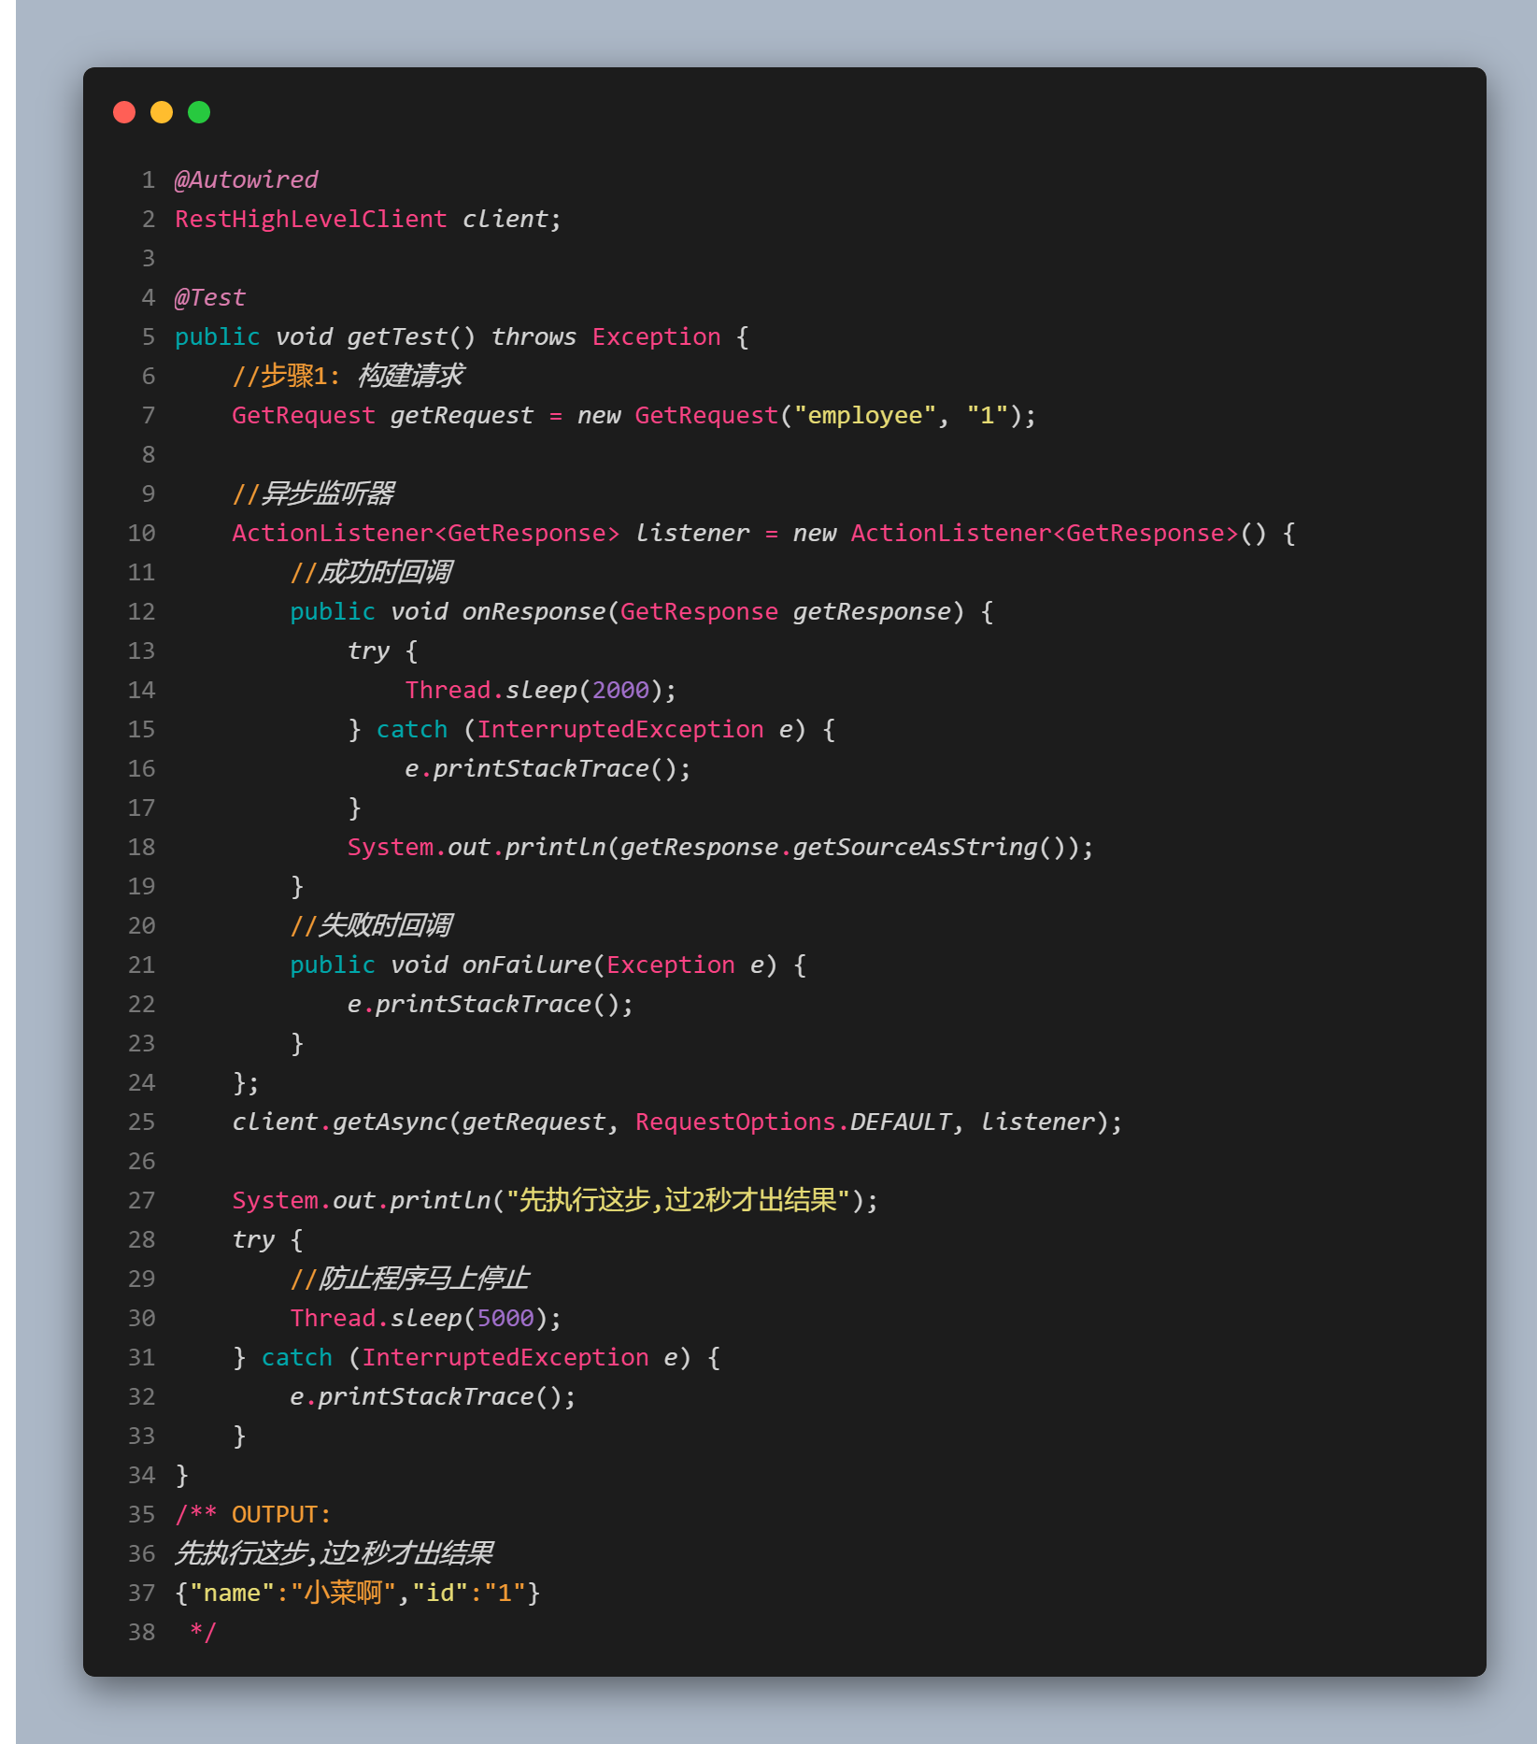Viewport: 1537px width, 1744px height.
Task: Click the listener variable on line 10
Action: pyautogui.click(x=692, y=533)
